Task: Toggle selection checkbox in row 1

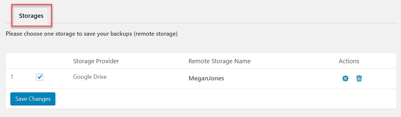Action: 40,77
